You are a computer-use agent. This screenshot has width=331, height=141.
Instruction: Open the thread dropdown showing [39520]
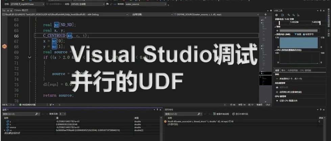tap(88, 4)
